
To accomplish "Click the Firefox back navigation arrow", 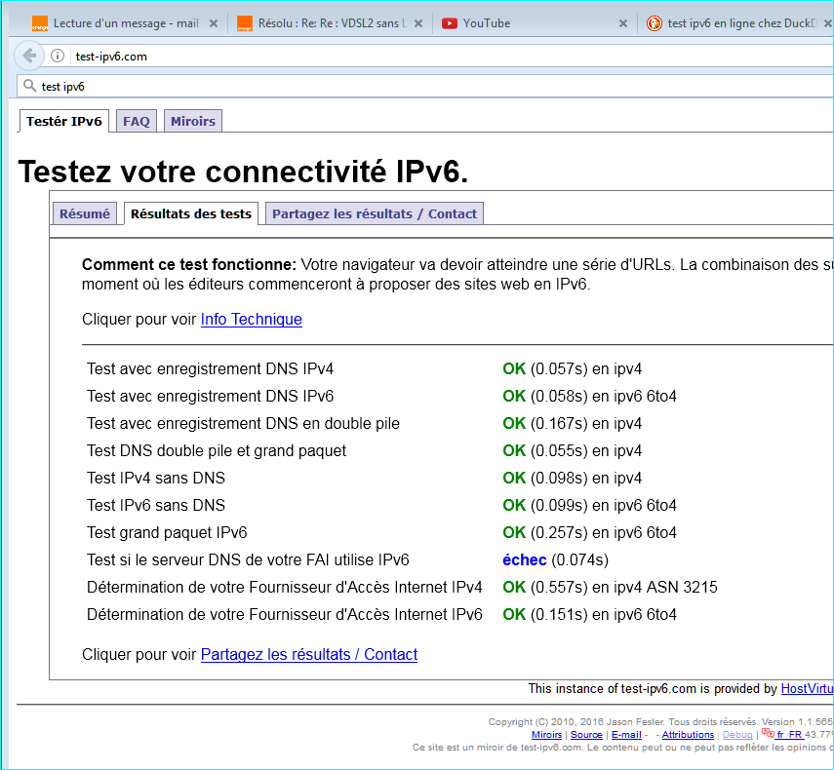I will [x=28, y=56].
